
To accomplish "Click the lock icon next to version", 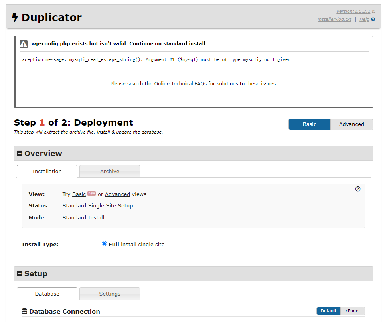I will 373,12.
